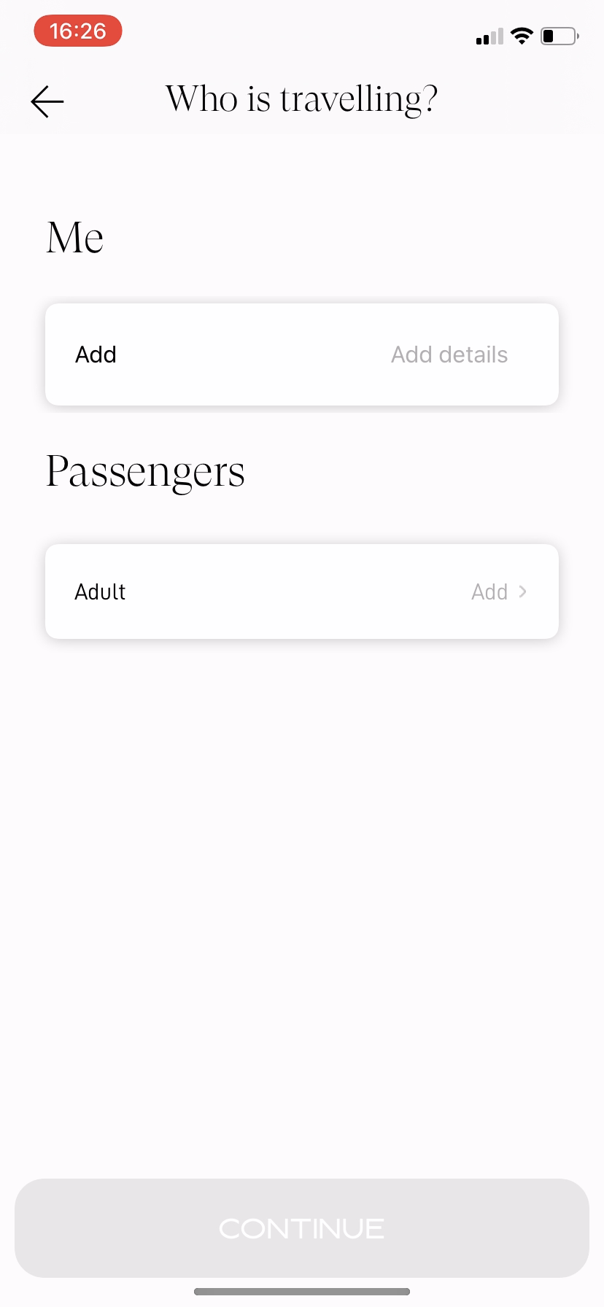Tap the 'Me' section heading
The width and height of the screenshot is (604, 1307).
[x=75, y=238]
